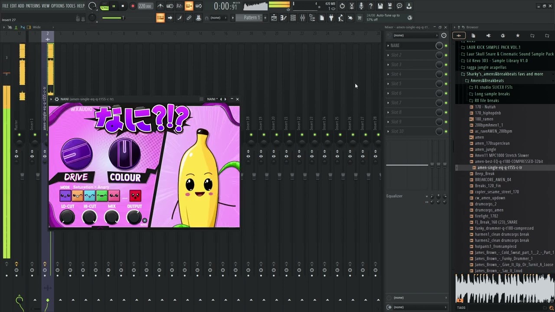The height and width of the screenshot is (312, 555).
Task: Open the Channel rack view icon
Action: pos(293,18)
